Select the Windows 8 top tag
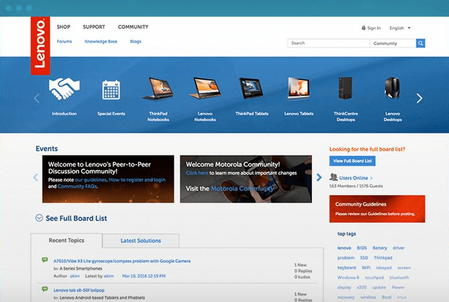Screen dimensions: 449x302 348,277
